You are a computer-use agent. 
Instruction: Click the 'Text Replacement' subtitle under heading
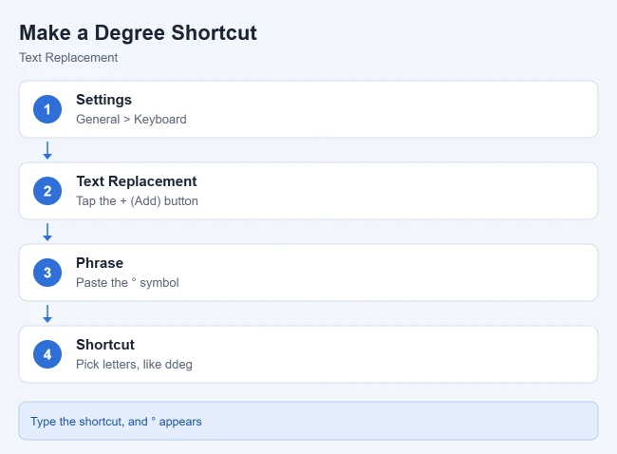[68, 58]
